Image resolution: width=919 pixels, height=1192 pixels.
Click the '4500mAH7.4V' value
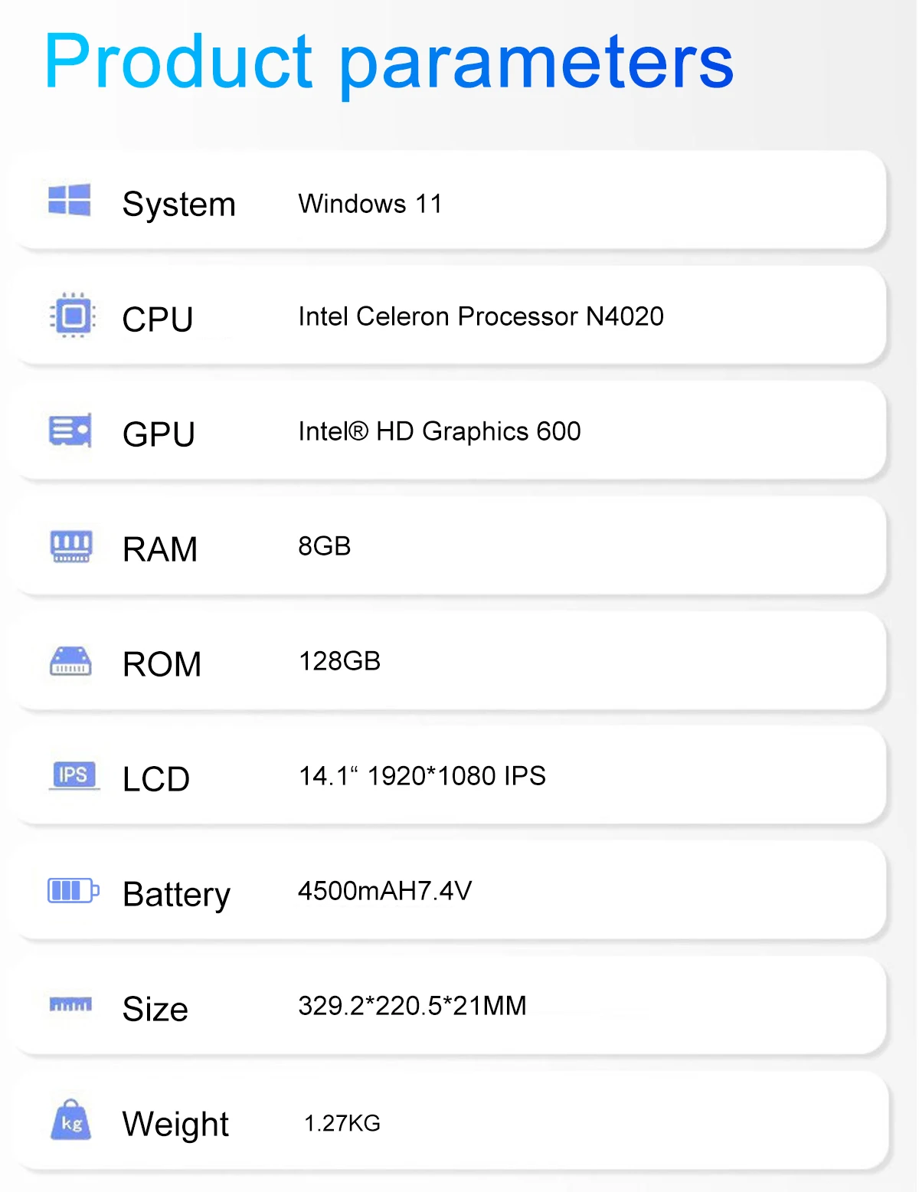(x=385, y=891)
